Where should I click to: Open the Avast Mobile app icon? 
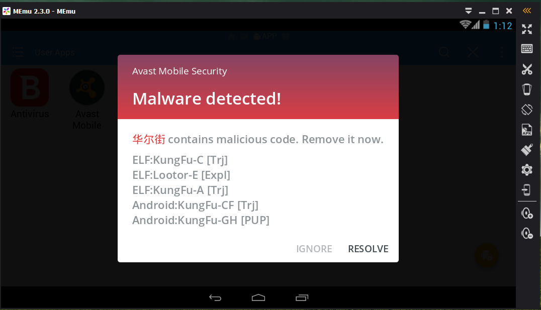point(87,99)
